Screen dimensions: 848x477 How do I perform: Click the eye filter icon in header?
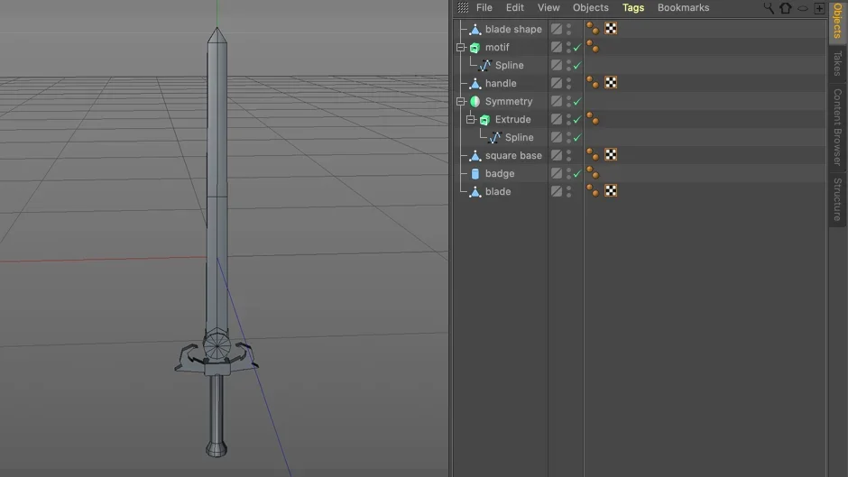(x=803, y=8)
